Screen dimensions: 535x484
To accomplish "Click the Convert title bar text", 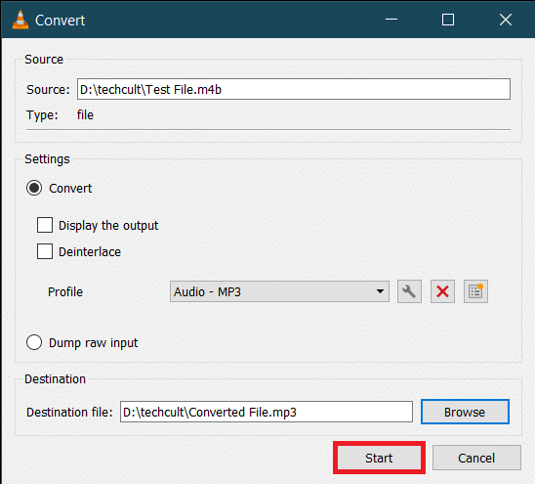I will 61,21.
